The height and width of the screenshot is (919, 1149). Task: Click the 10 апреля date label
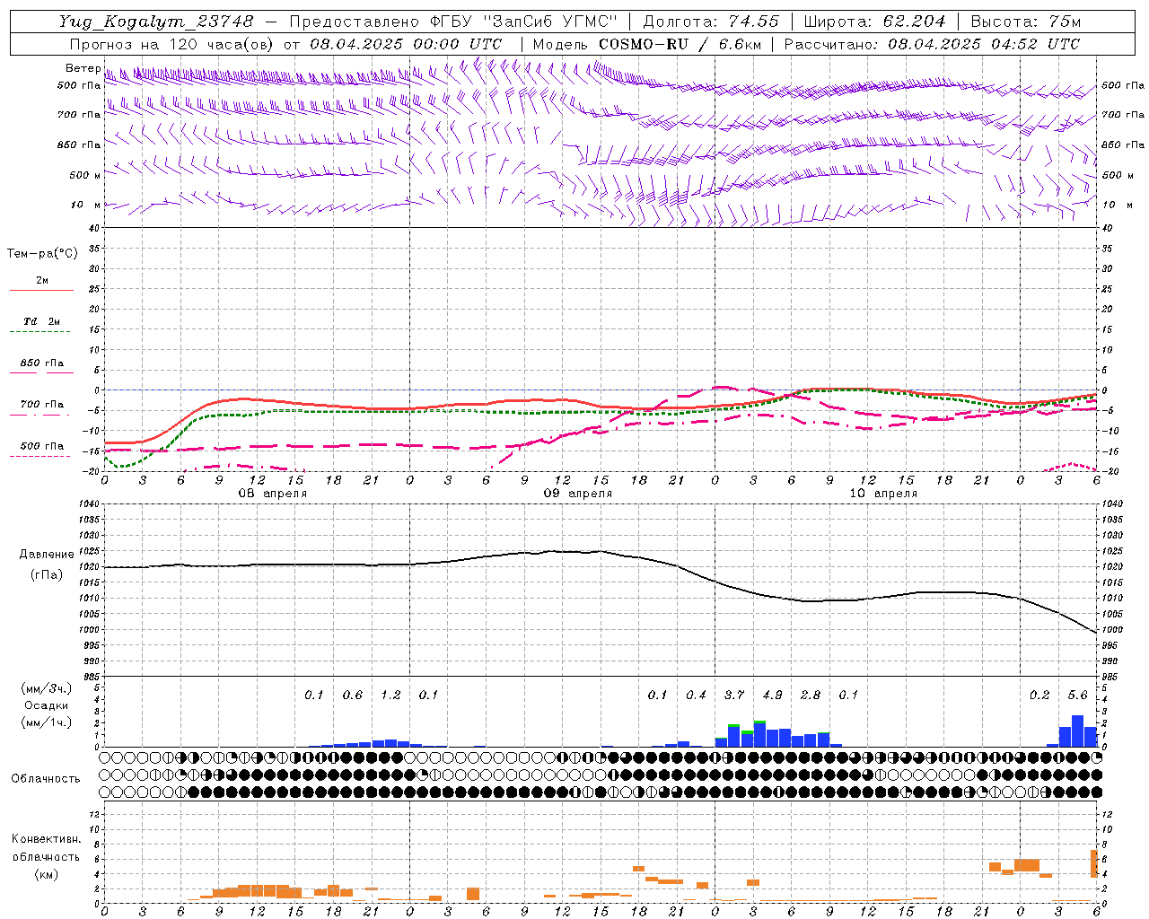pyautogui.click(x=883, y=493)
